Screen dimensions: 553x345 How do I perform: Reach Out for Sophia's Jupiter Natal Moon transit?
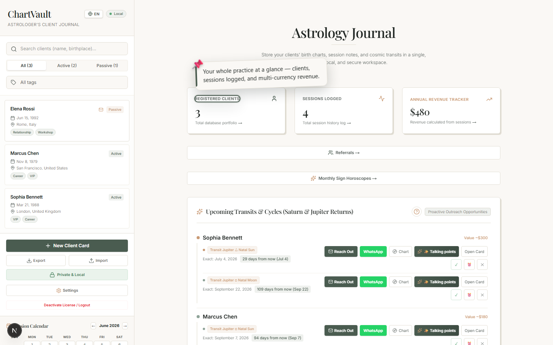pos(341,282)
